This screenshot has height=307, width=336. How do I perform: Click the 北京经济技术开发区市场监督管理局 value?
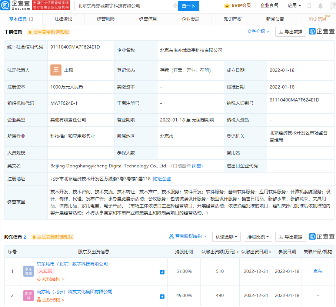point(299,136)
